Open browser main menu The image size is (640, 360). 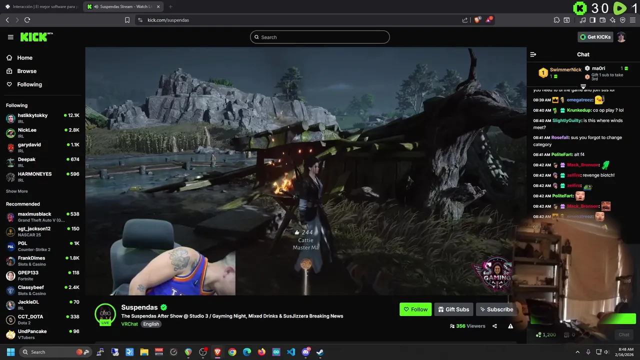[x=632, y=20]
